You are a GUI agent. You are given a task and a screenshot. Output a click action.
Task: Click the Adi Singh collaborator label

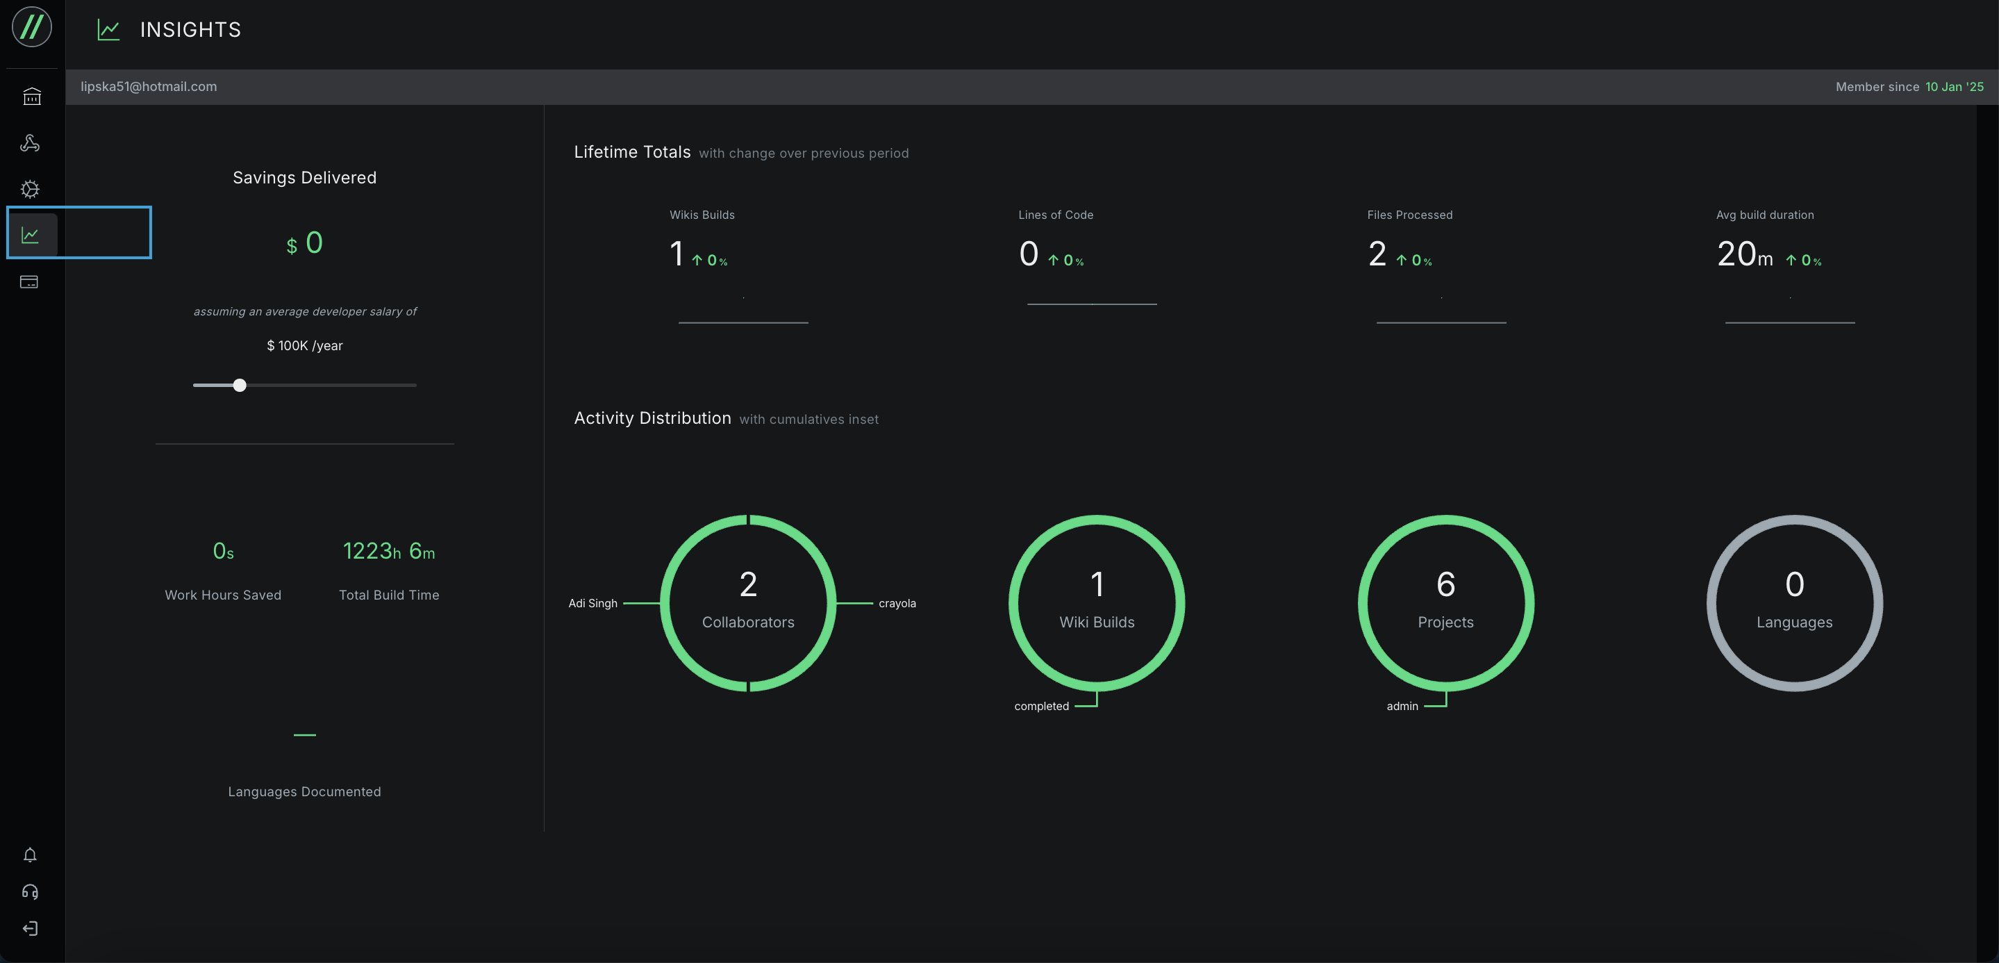click(593, 603)
